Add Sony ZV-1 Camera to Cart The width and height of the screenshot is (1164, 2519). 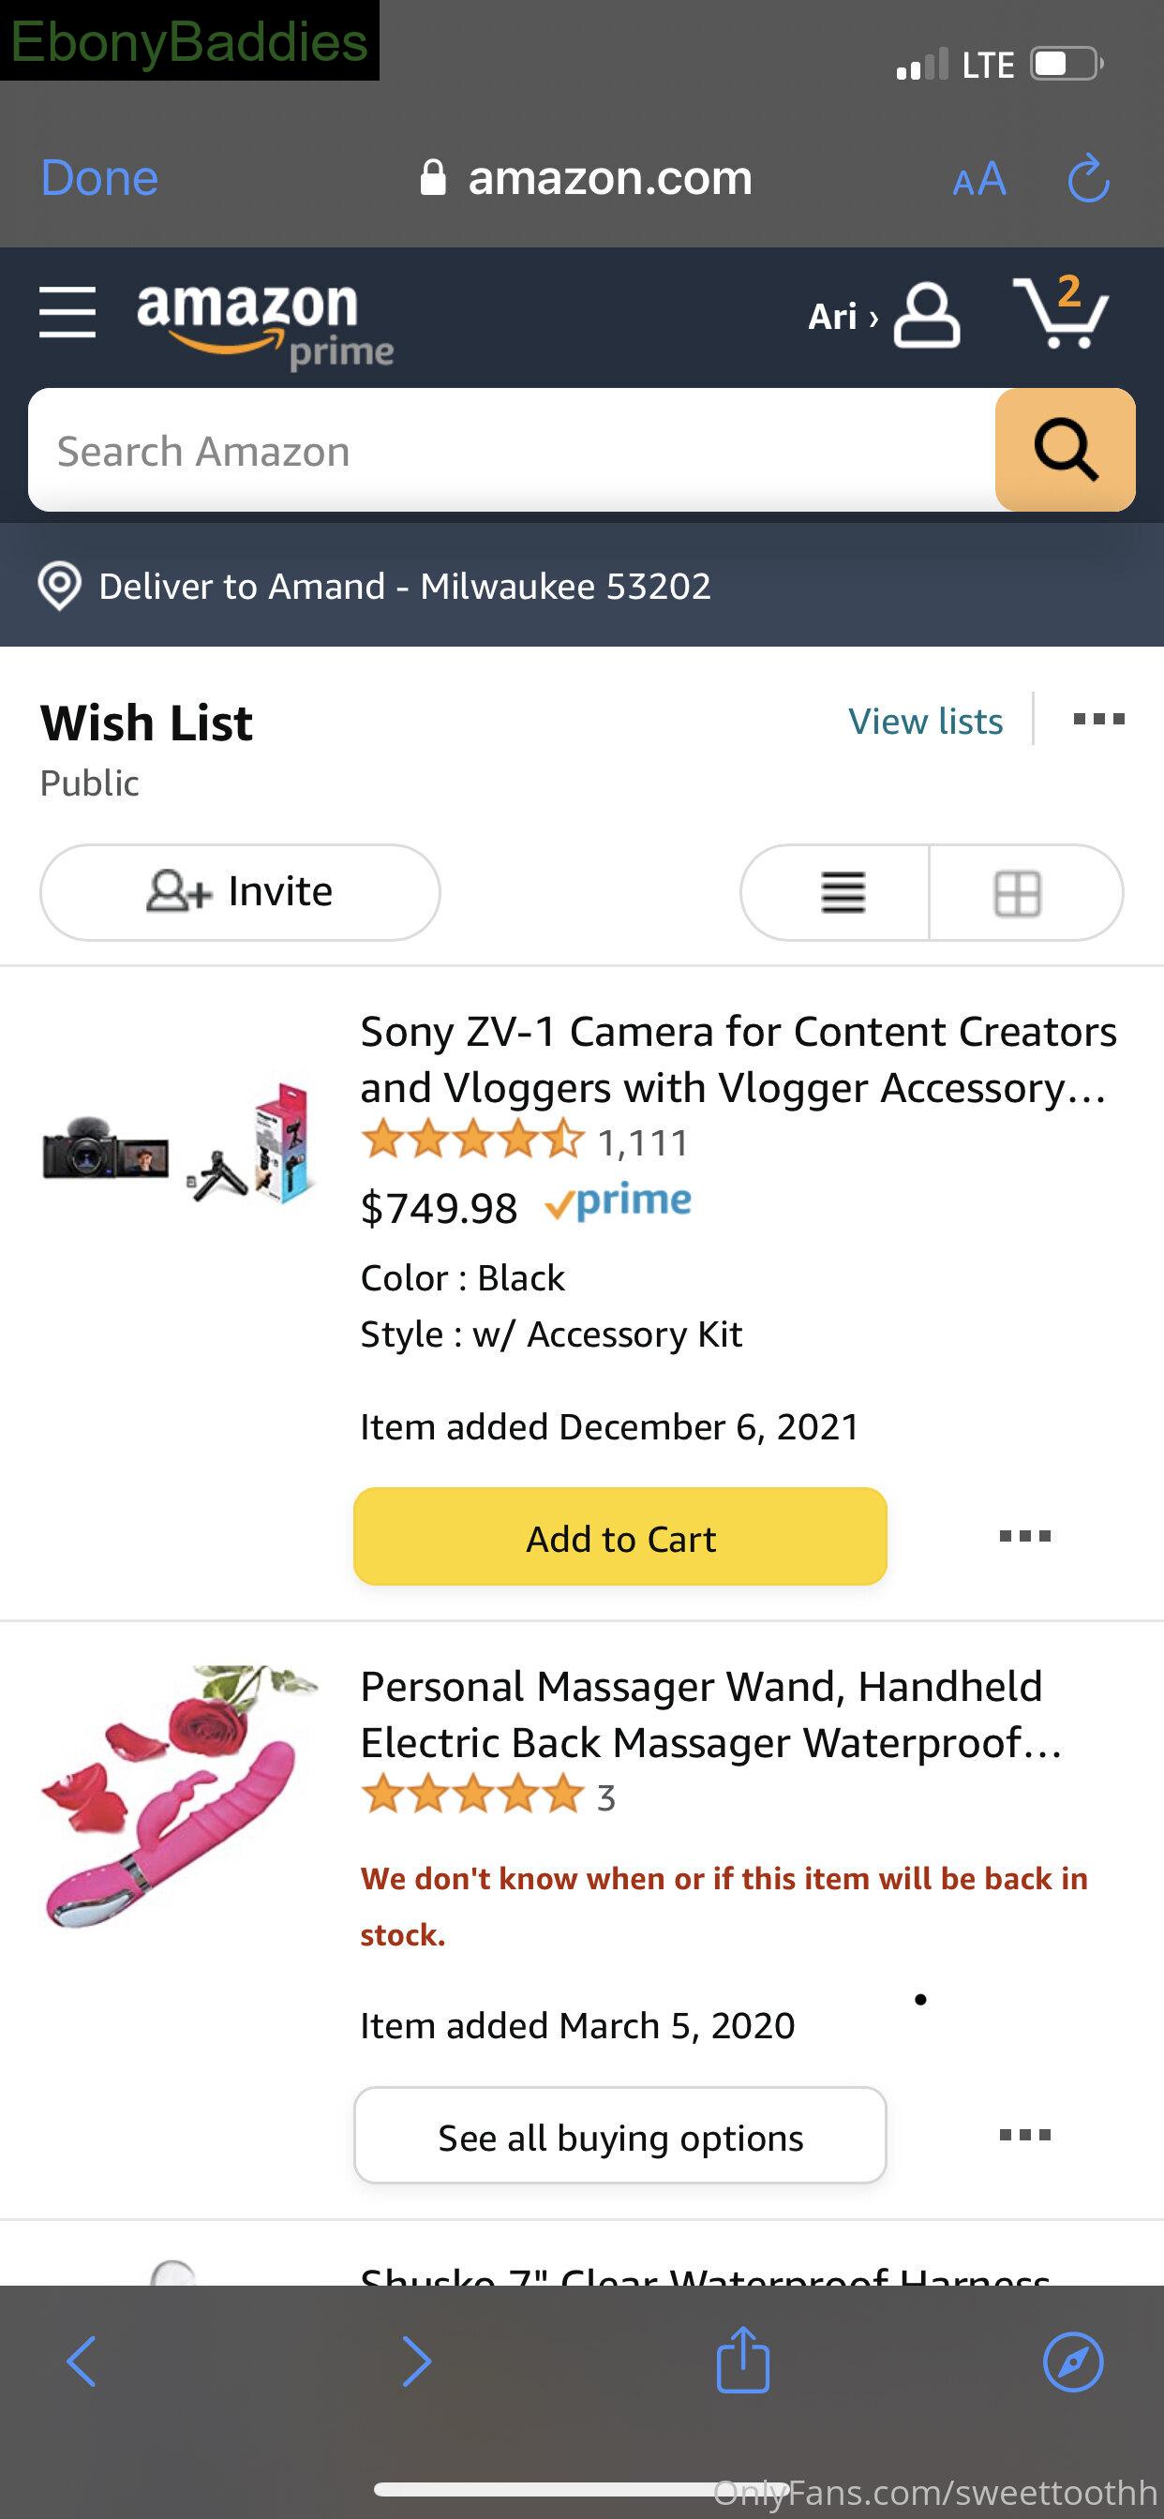(620, 1537)
